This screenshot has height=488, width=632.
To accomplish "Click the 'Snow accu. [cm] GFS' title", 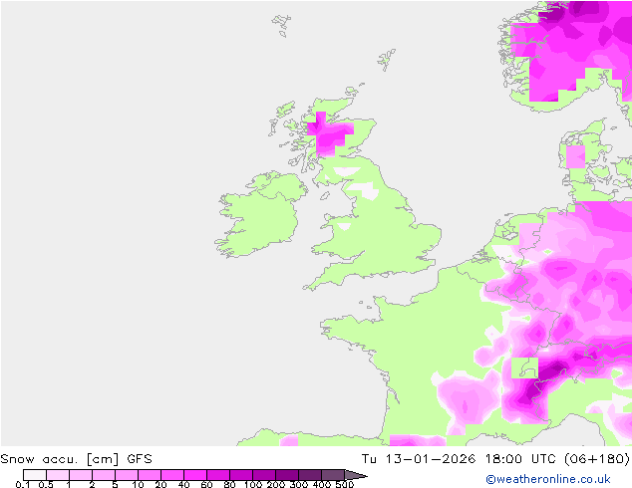I will [76, 459].
